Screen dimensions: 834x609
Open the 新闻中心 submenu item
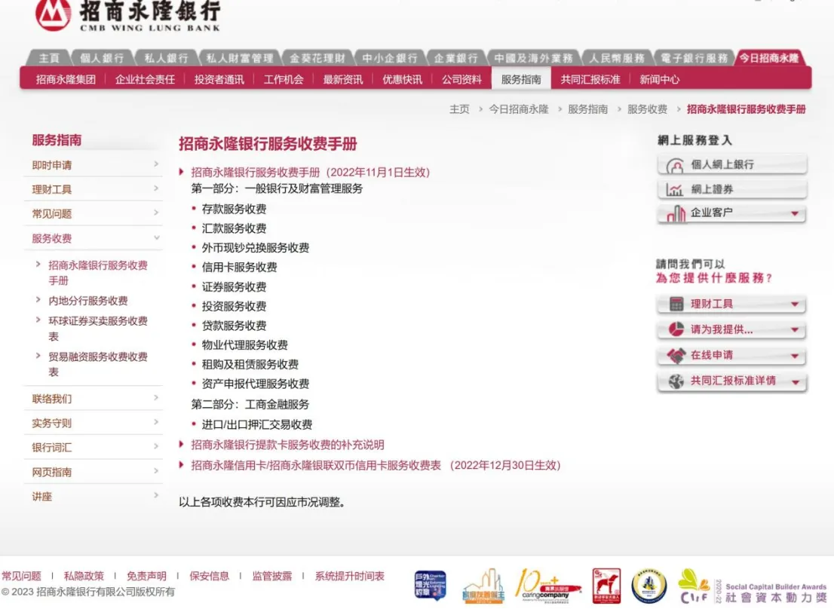(x=659, y=79)
